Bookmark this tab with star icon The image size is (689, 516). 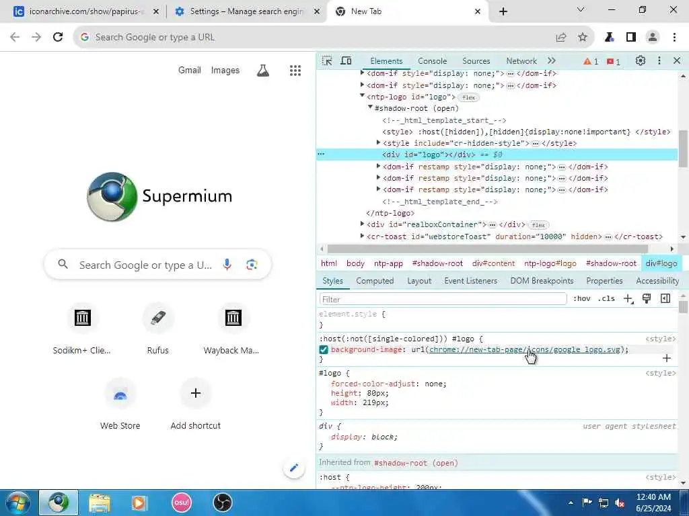point(583,38)
